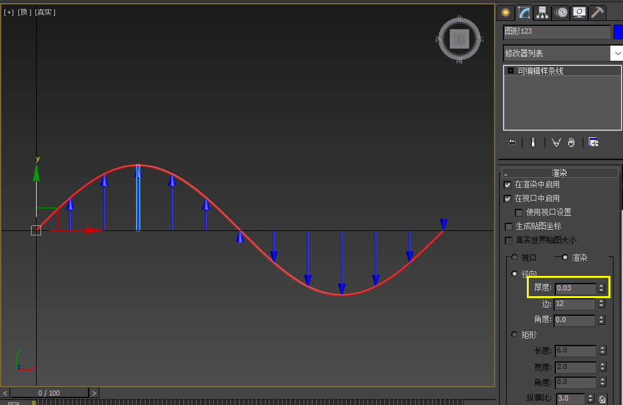Select the 矩形 radio button
This screenshot has height=405, width=623.
[x=515, y=334]
